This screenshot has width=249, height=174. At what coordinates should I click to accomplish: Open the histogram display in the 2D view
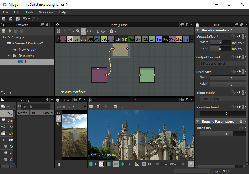click(x=137, y=164)
